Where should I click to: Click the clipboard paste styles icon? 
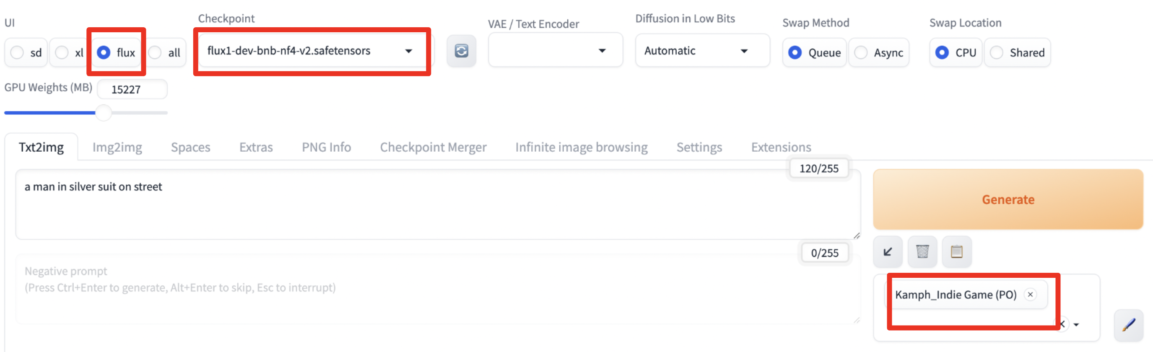956,252
